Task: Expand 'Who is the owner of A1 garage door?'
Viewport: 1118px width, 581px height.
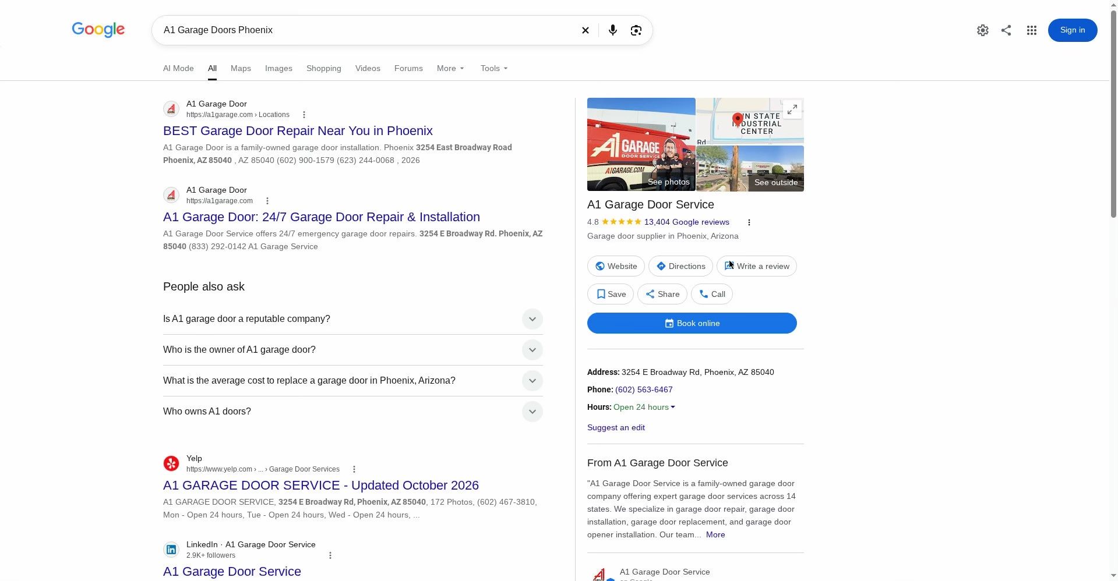Action: tap(353, 350)
